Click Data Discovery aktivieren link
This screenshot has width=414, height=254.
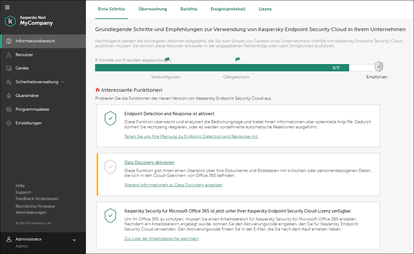[149, 163]
